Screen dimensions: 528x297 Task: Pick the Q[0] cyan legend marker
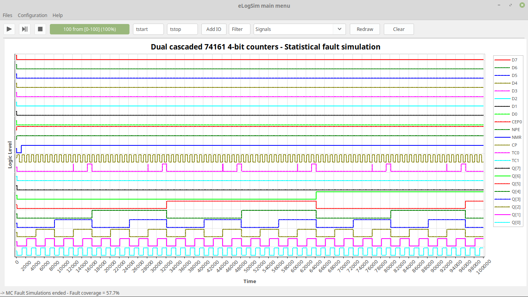(x=502, y=222)
